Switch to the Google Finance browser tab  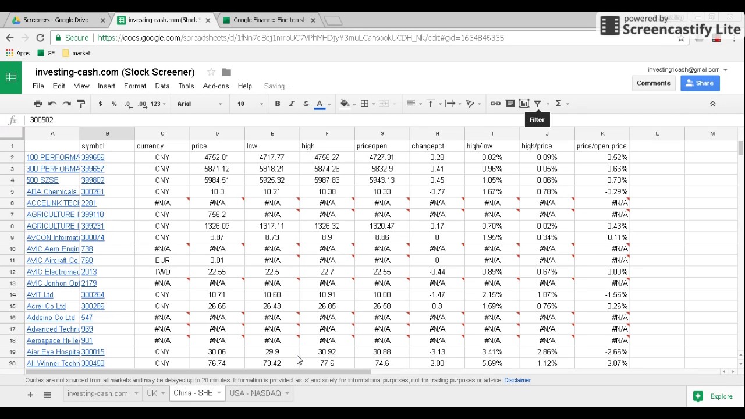tap(269, 20)
